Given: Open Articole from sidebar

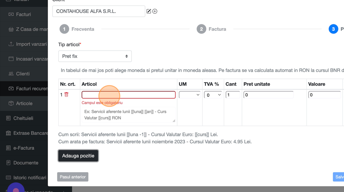Looking at the screenshot, I should (x=24, y=103).
